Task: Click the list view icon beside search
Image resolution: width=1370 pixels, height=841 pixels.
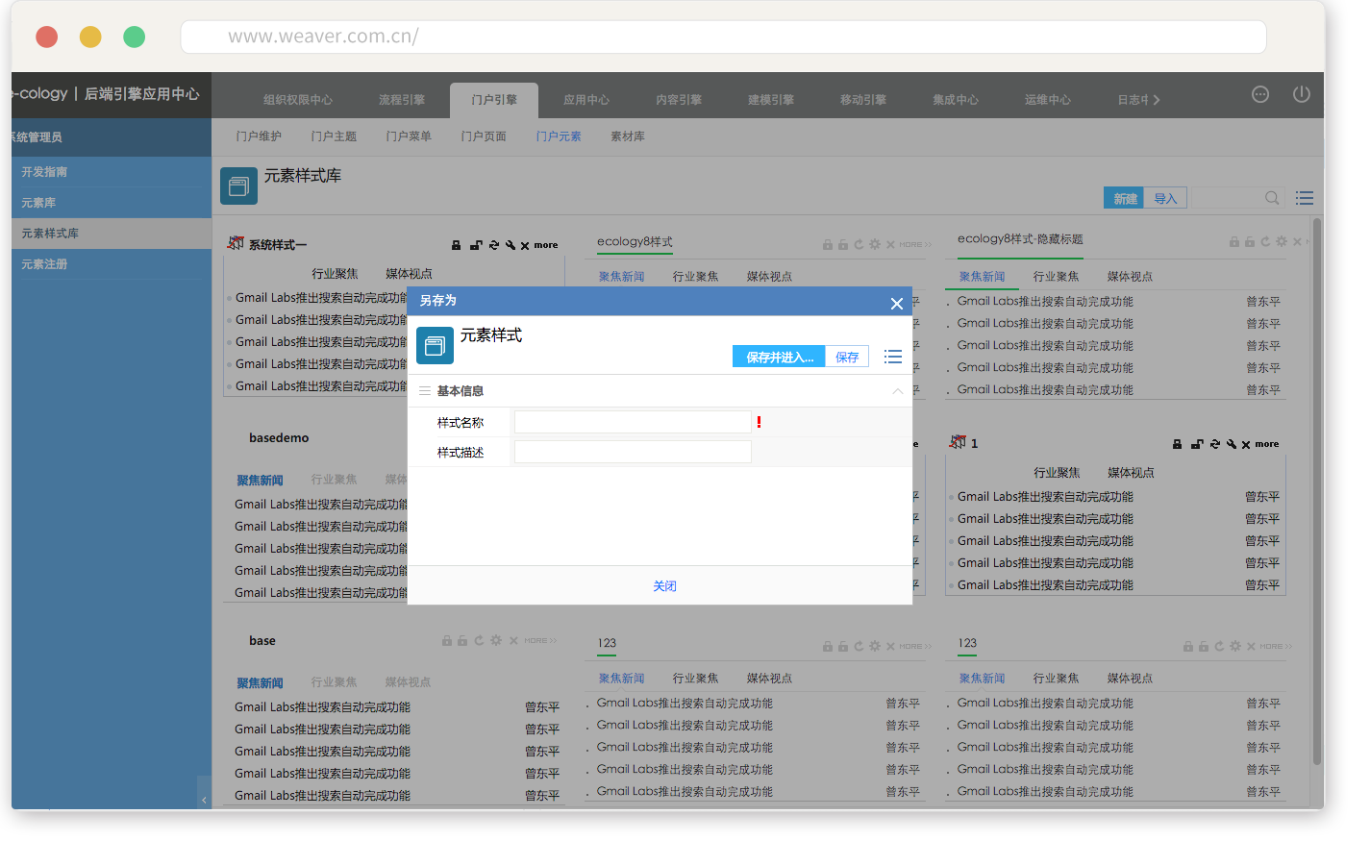Action: 1304,198
